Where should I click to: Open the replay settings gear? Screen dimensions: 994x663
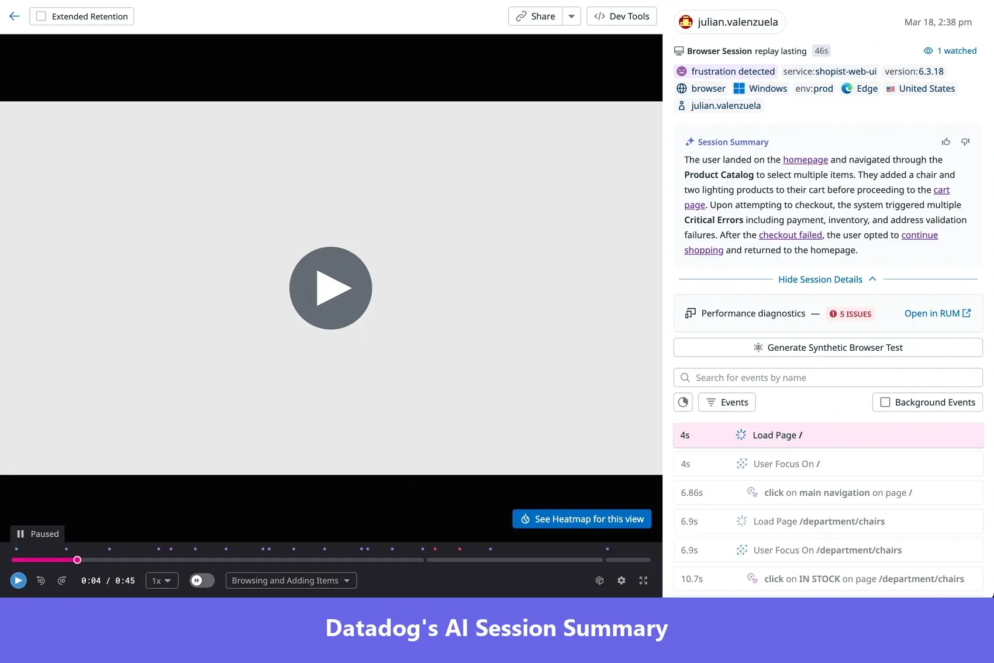point(622,581)
